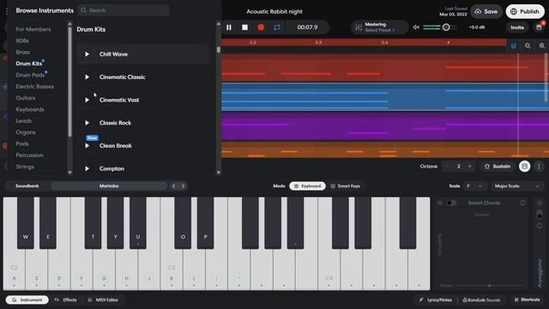Open the MIDI Editor tab

pos(103,300)
